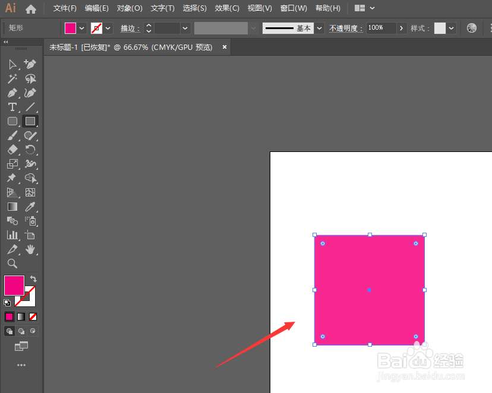Viewport: 492px width, 393px height.
Task: Switch to the 未标题-1 document tab
Action: click(x=131, y=47)
